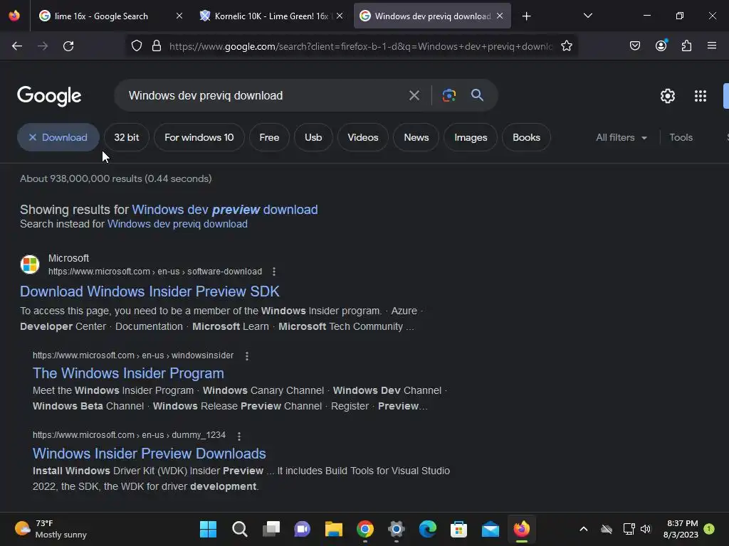Reload the current page
This screenshot has width=729, height=546.
click(68, 46)
